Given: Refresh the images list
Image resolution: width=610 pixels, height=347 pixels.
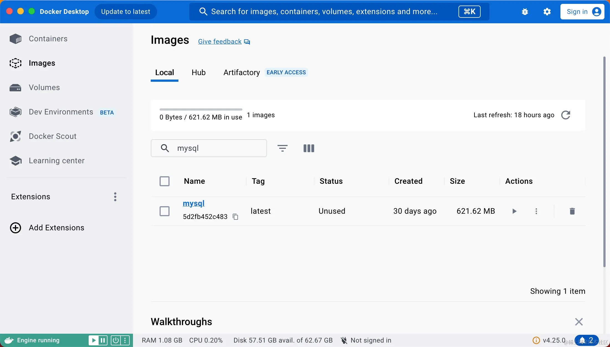Looking at the screenshot, I should coord(565,115).
